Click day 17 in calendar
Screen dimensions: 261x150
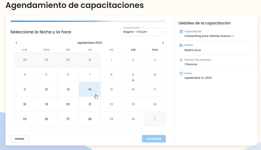[x=155, y=89]
